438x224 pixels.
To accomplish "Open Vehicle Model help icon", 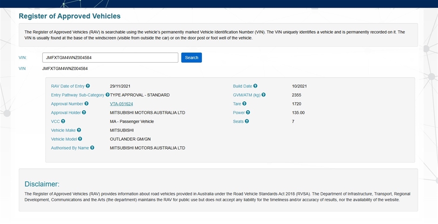I will [80, 139].
